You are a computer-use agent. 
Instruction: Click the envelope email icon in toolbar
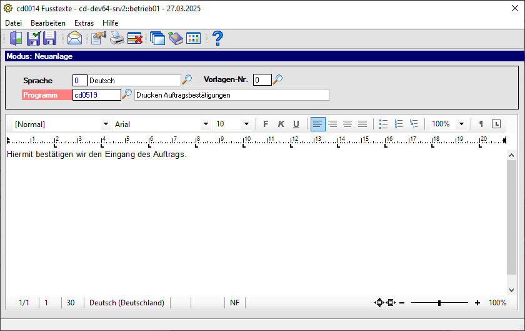click(74, 38)
